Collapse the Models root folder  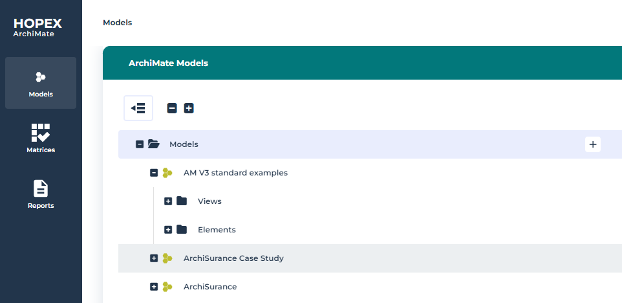point(140,144)
